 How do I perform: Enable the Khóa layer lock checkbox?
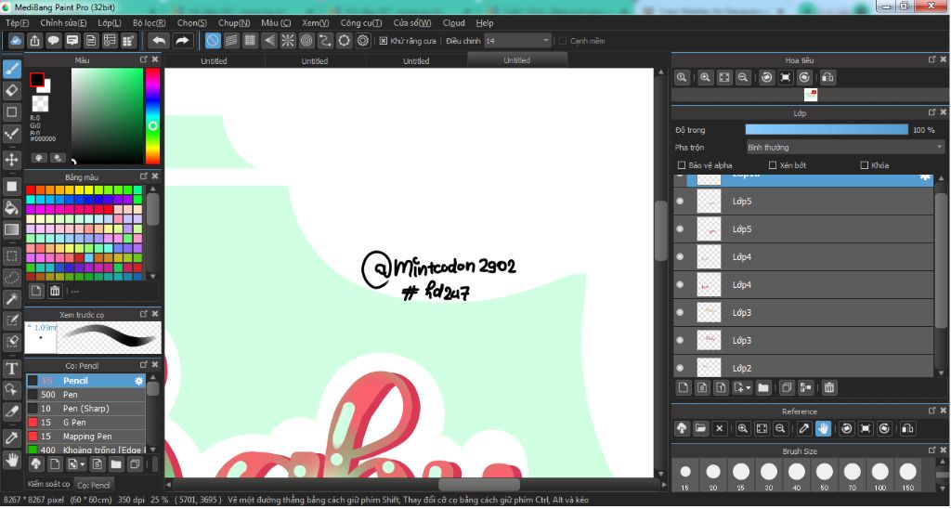(865, 165)
